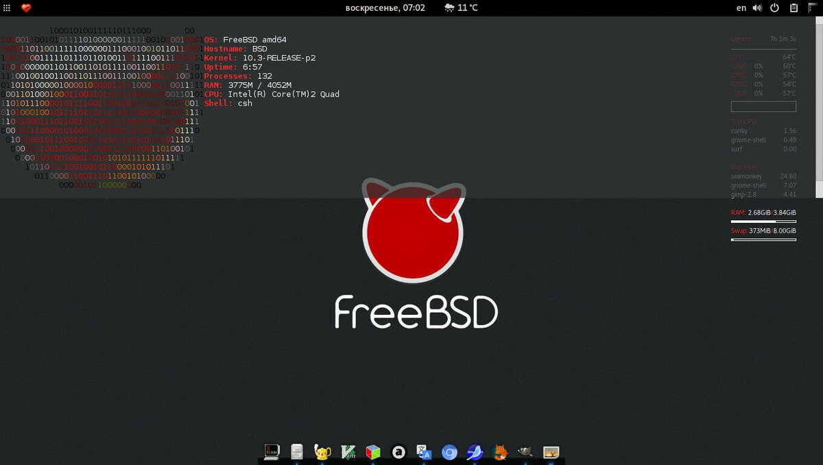Click the red heart indicator in the top panel
This screenshot has width=823, height=465.
(25, 8)
